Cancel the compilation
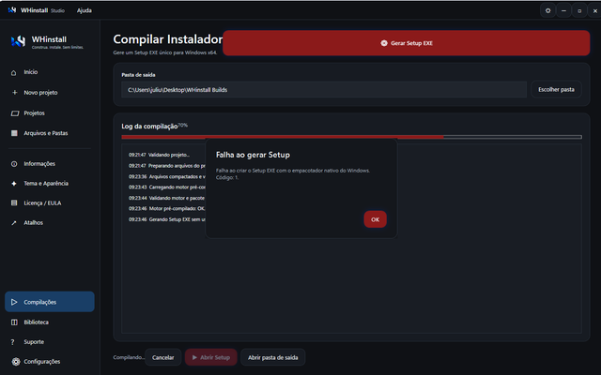The image size is (601, 375). point(162,357)
